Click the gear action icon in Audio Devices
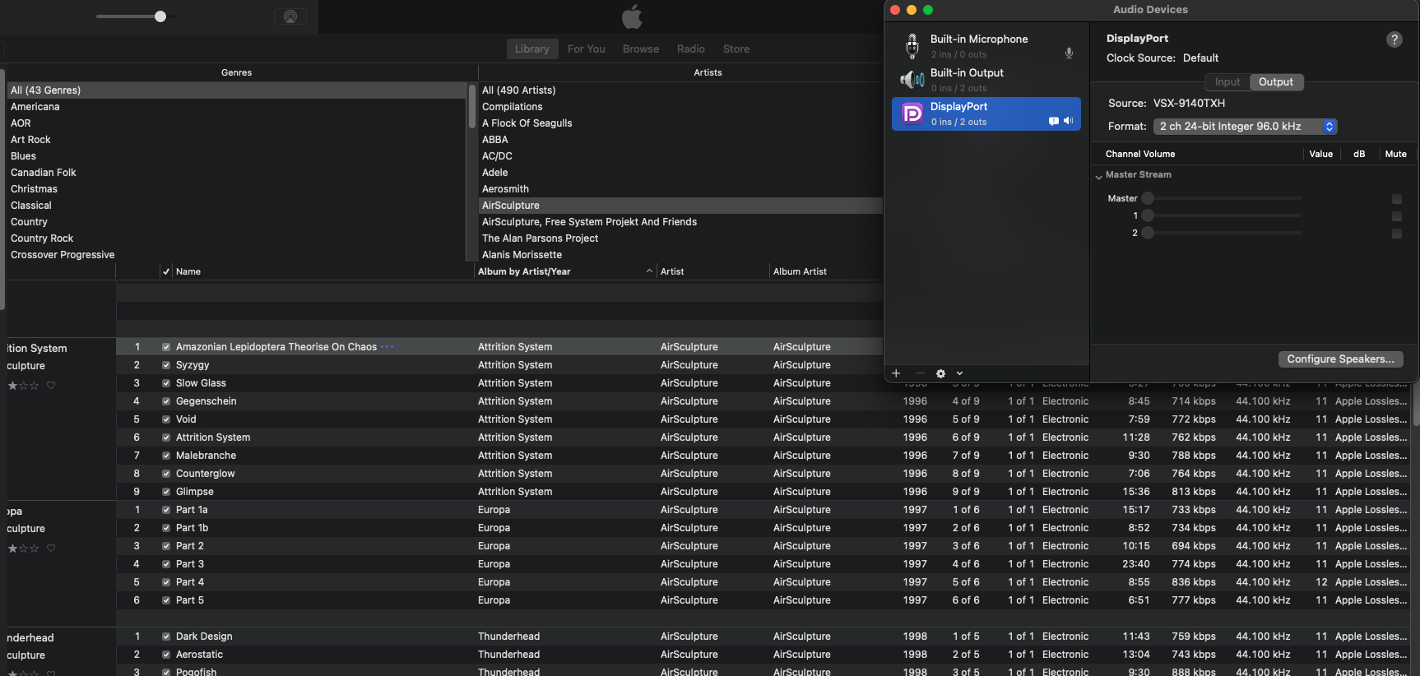Image resolution: width=1420 pixels, height=676 pixels. coord(940,373)
